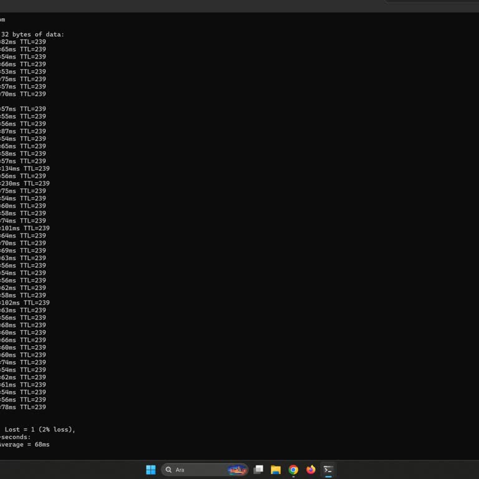Launch File Explorer from the taskbar
This screenshot has width=479, height=479.
pos(276,470)
